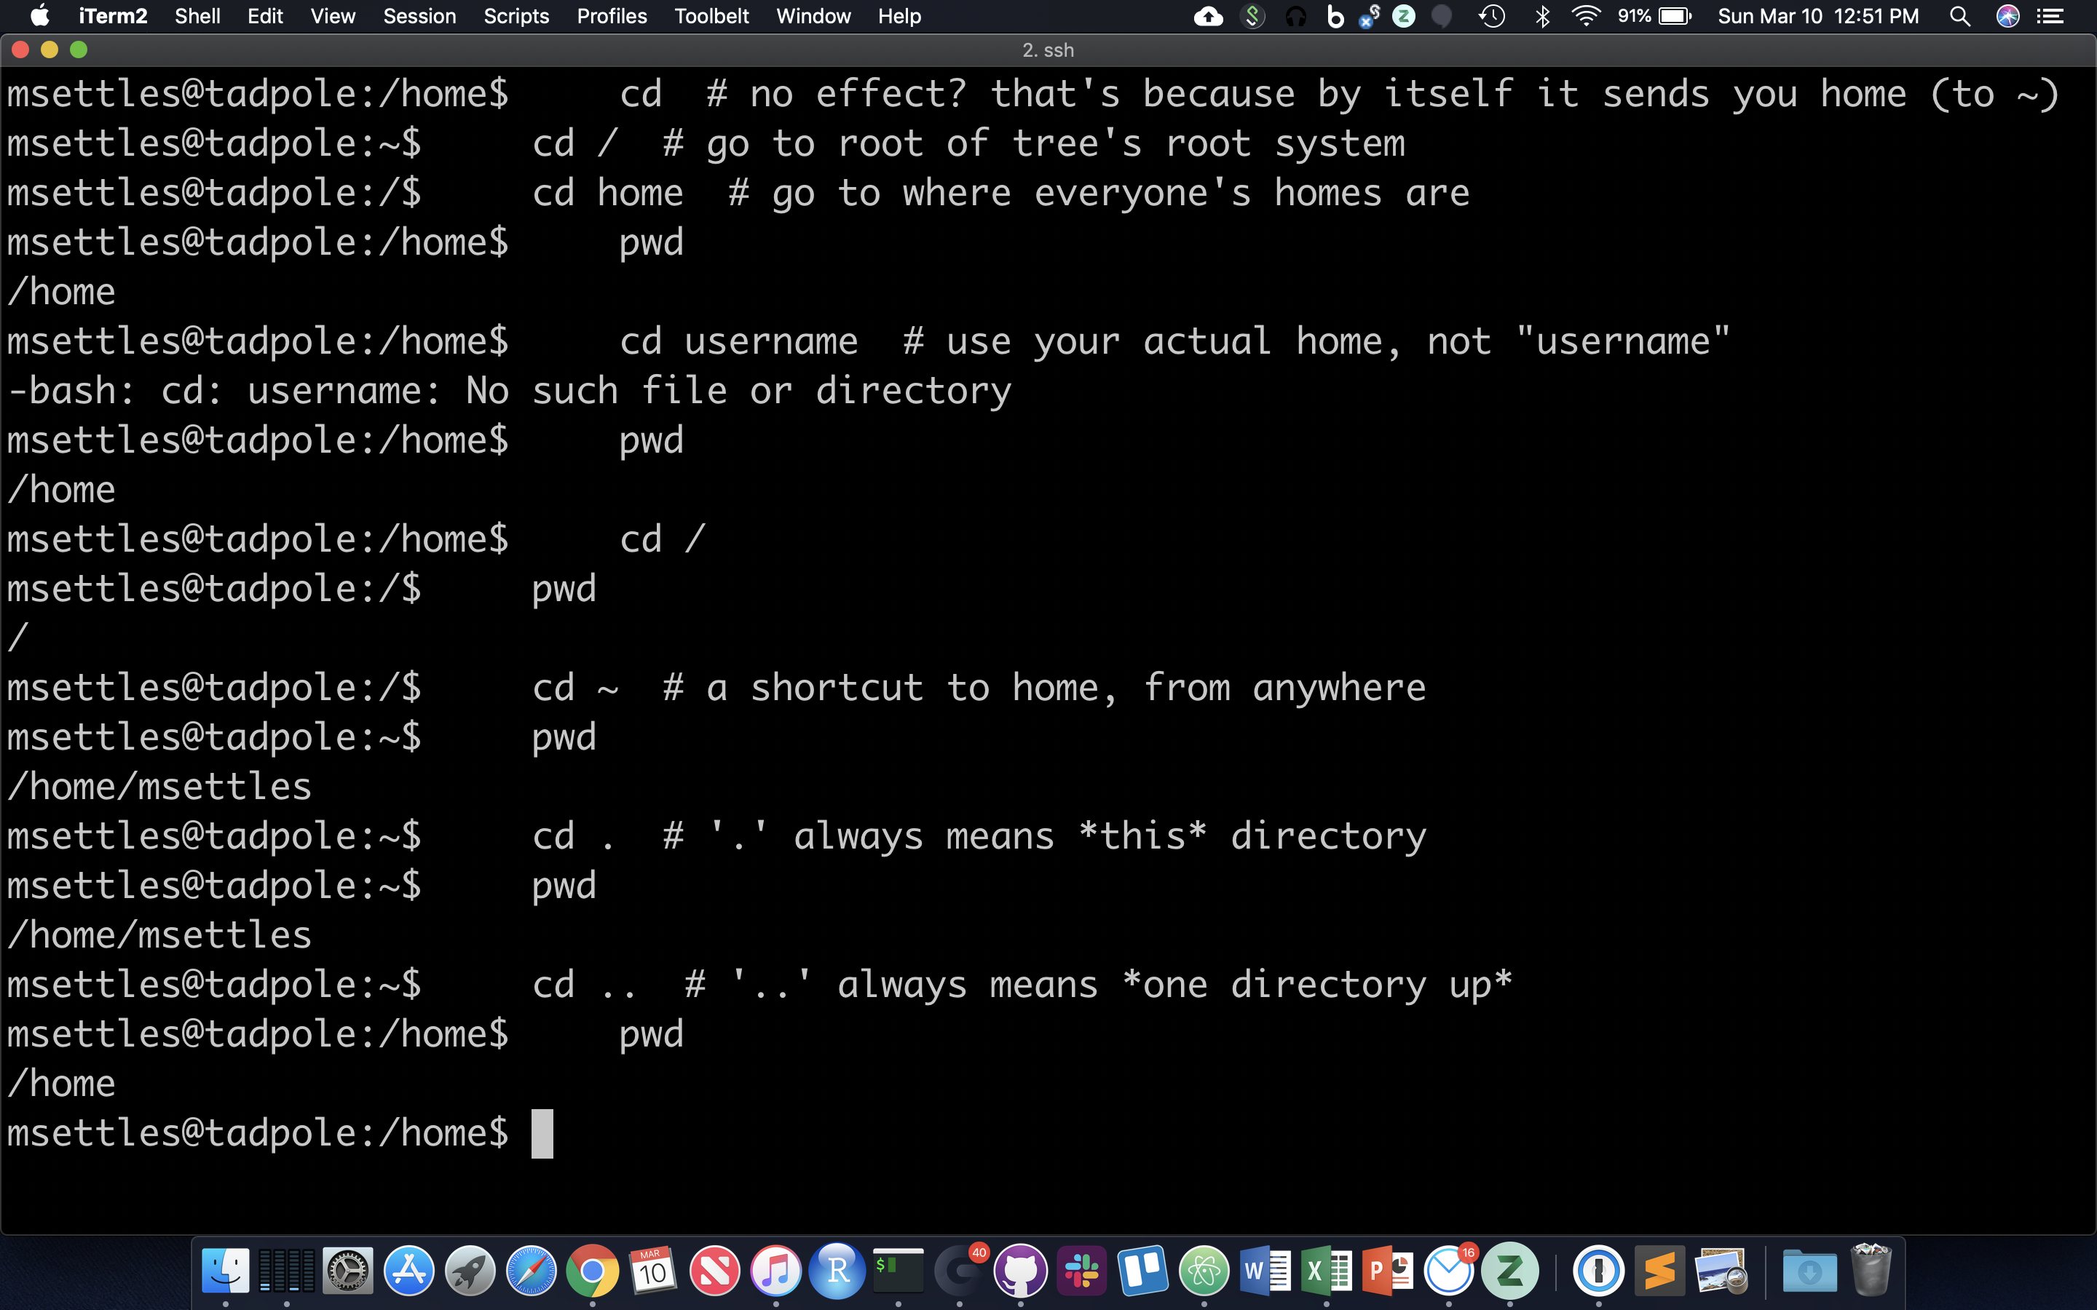Open the Time Machine menu
Viewport: 2097px width, 1310px height.
(x=1493, y=15)
